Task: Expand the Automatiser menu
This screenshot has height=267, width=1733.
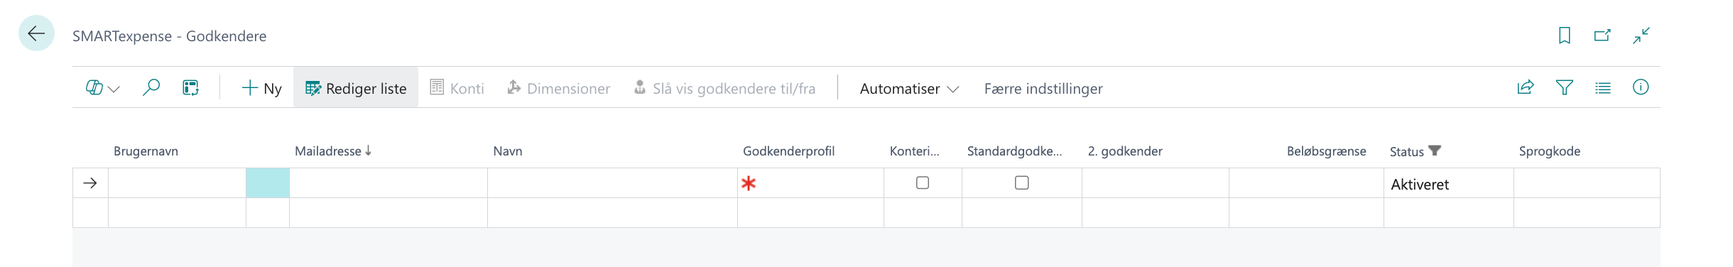Action: [x=909, y=88]
